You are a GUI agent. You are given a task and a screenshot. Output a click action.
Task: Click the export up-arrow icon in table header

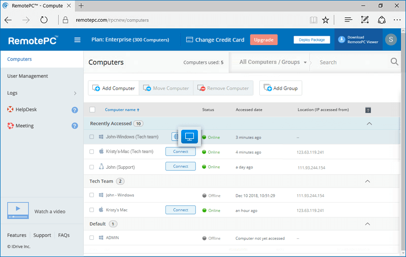pos(368,110)
